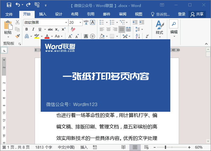Screen dimensions: 211x151
Task: Click the 告诉我 search box
Action: pos(160,14)
